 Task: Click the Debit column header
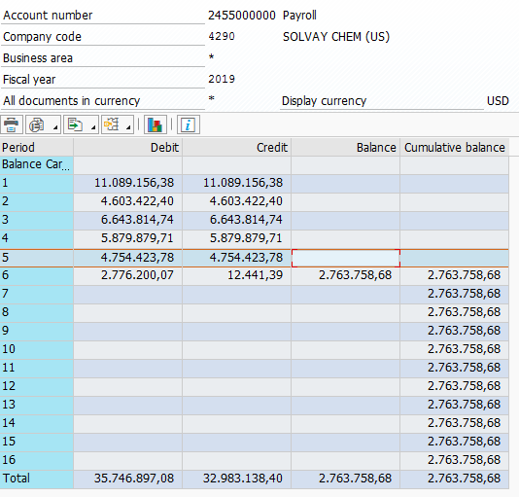coord(127,148)
